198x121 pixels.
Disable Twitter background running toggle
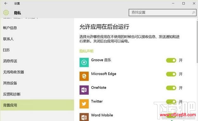point(171,102)
